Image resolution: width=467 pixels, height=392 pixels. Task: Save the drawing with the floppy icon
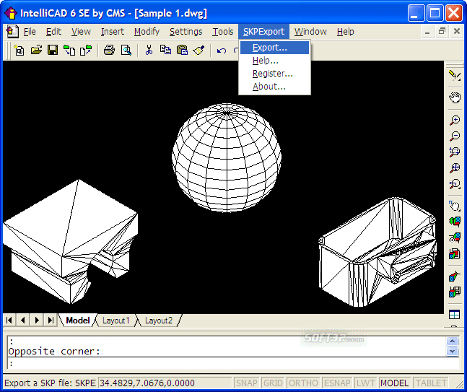[x=53, y=50]
